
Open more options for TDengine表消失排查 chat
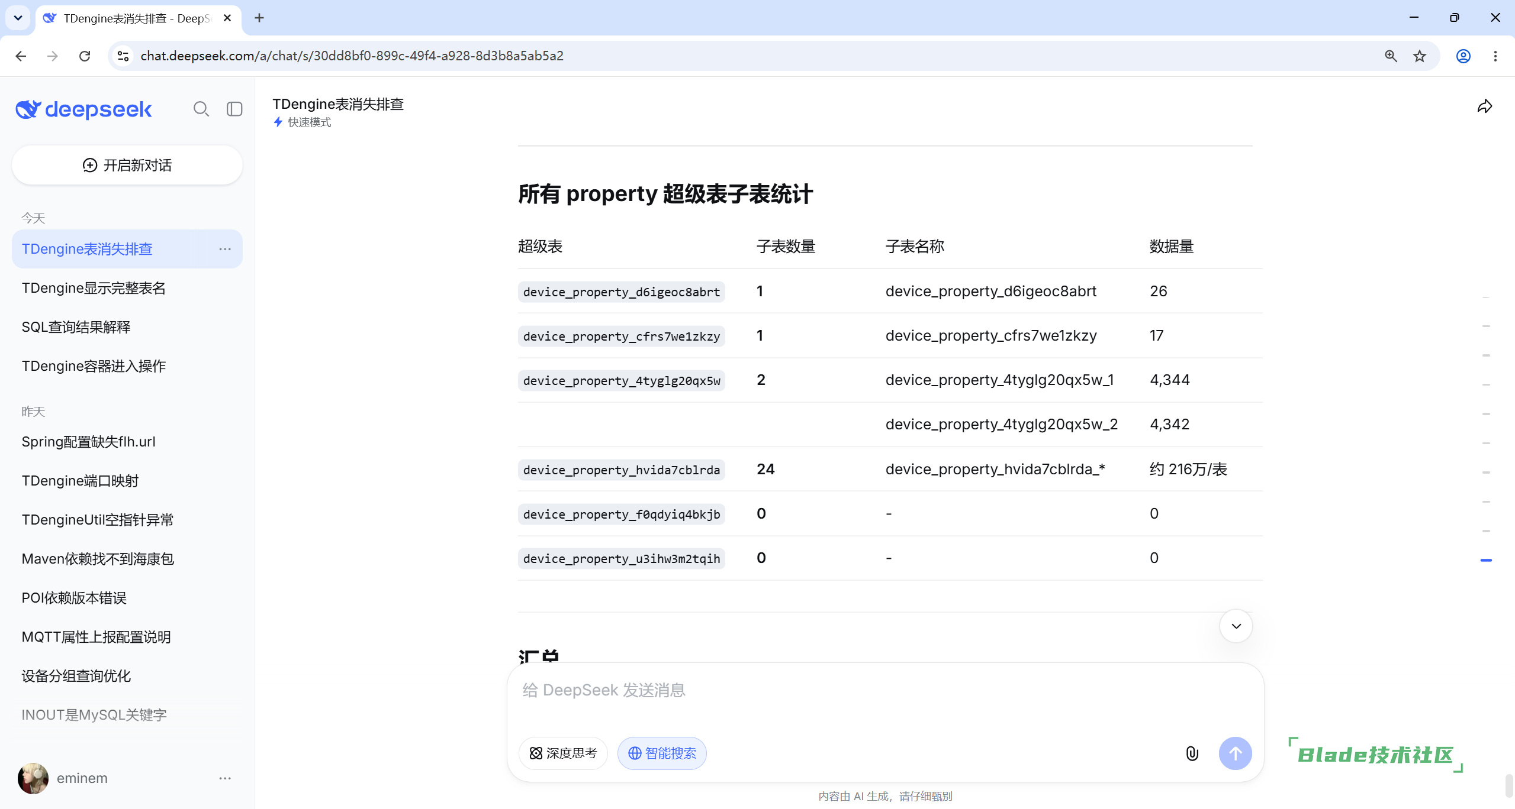(225, 249)
